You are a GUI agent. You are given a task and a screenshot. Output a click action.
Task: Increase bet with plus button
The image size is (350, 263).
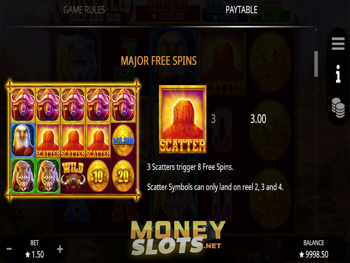point(60,249)
